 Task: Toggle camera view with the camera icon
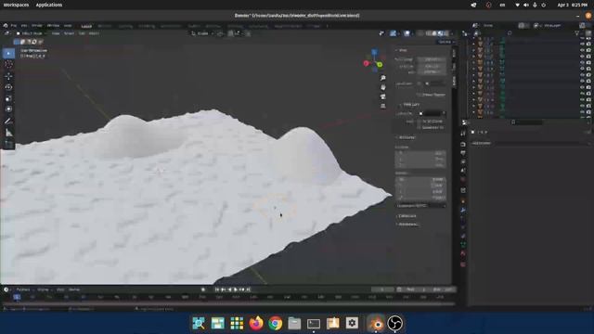[x=383, y=96]
